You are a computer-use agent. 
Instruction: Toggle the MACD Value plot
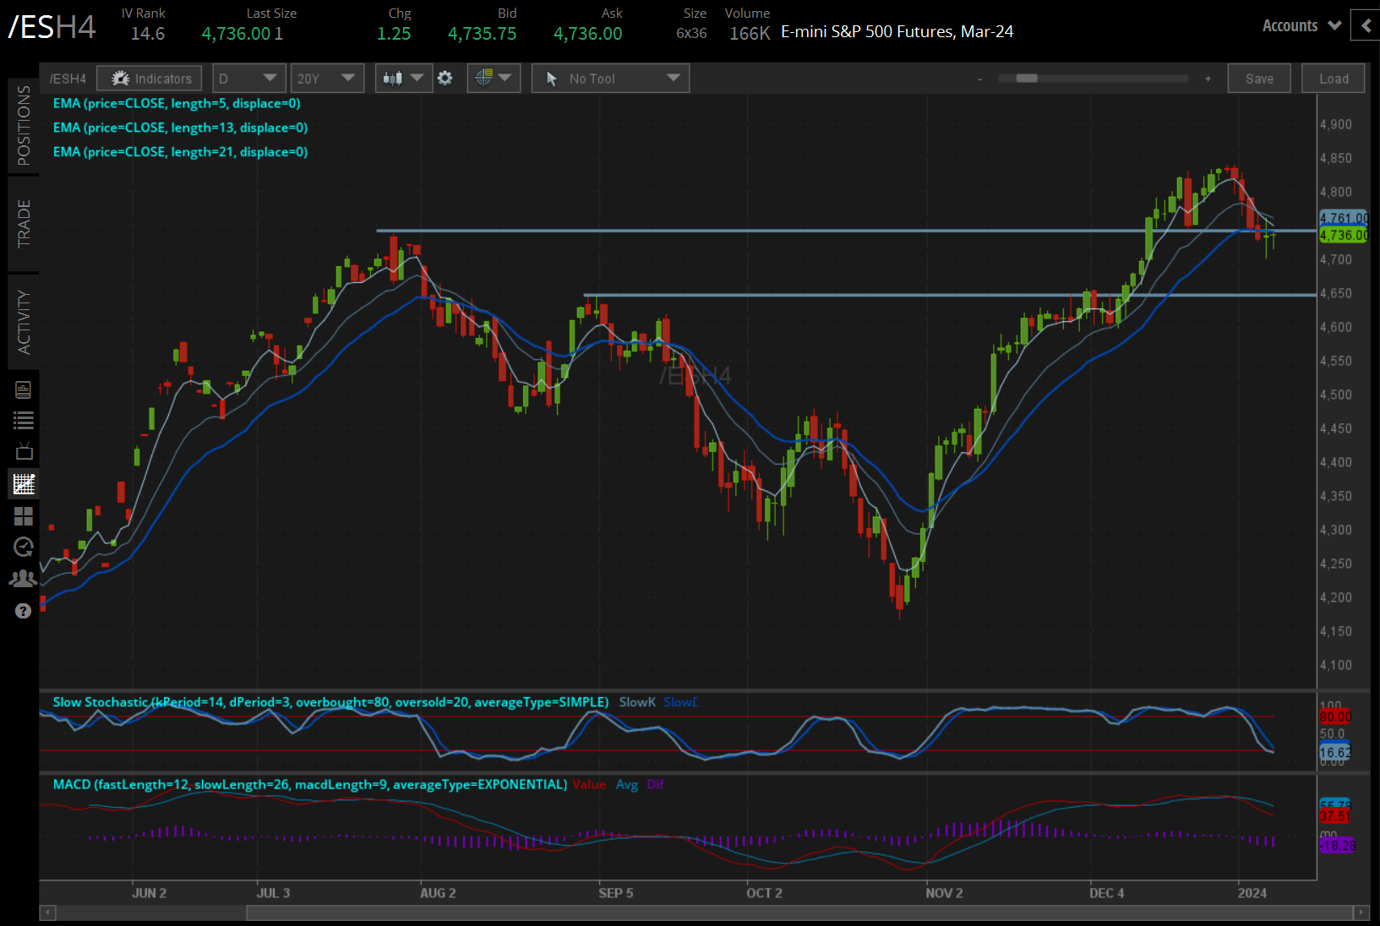click(590, 784)
